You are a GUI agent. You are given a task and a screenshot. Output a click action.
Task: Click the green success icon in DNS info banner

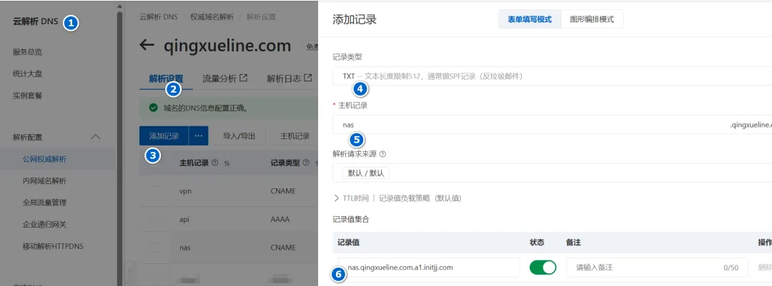click(153, 107)
